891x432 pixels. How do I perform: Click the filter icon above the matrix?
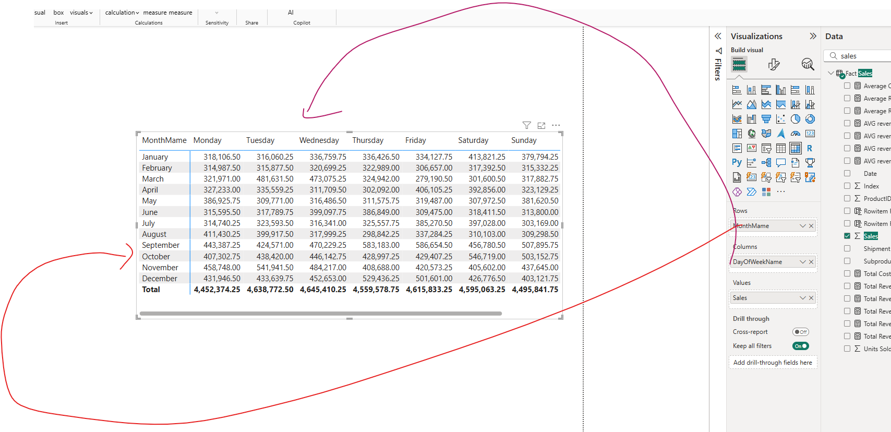(x=527, y=125)
